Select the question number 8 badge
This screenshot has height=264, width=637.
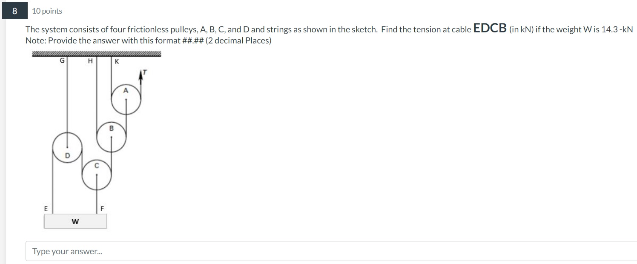[x=14, y=11]
